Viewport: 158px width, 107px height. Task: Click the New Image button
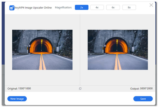tap(17, 99)
